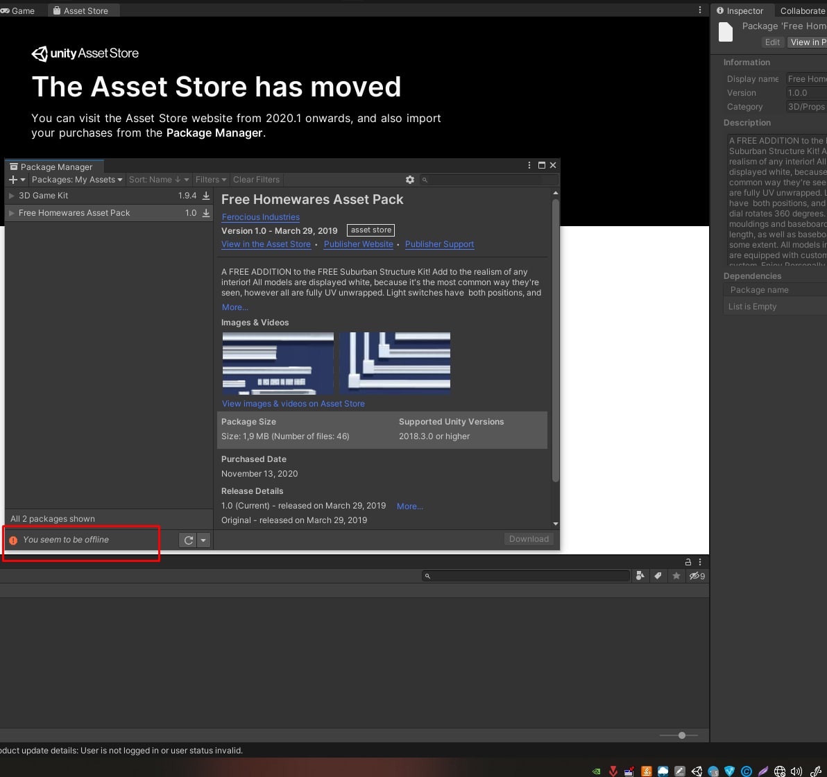Click the offline warning icon
Image resolution: width=827 pixels, height=777 pixels.
point(13,540)
